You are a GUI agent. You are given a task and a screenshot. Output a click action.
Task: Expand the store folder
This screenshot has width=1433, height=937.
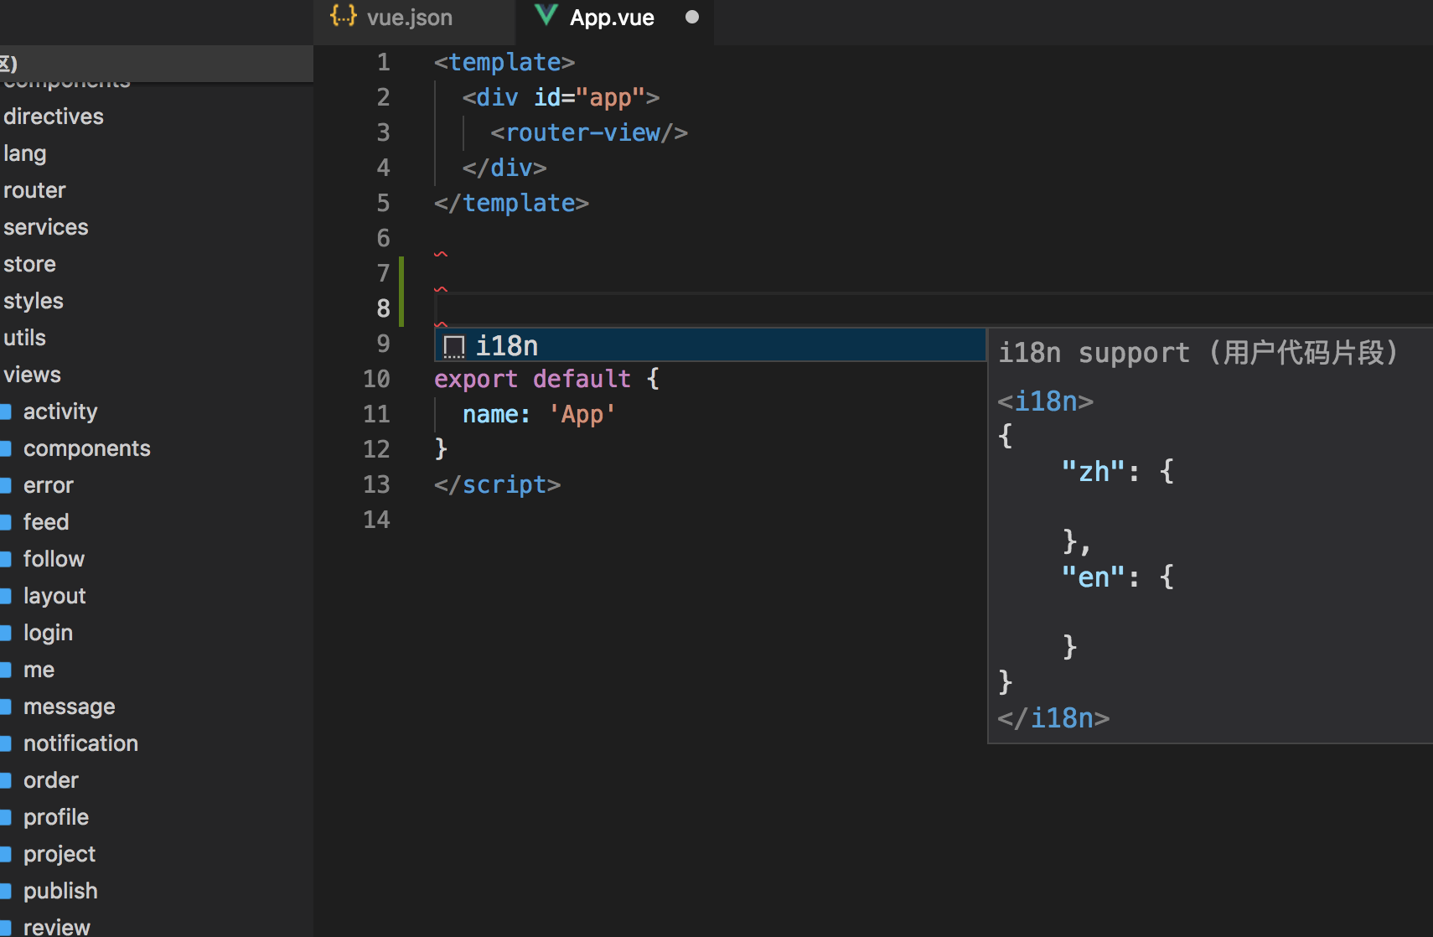coord(29,263)
